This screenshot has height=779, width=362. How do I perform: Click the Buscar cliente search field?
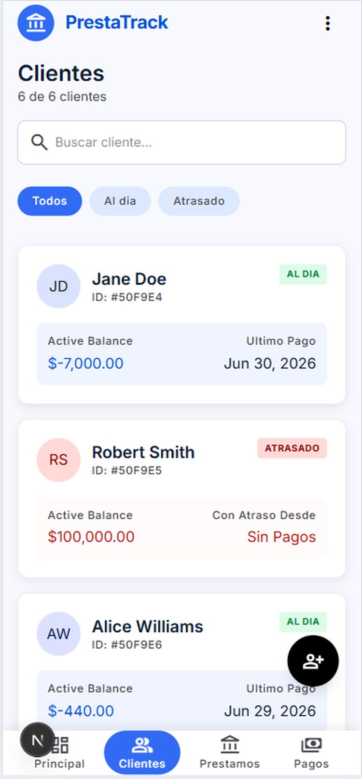pyautogui.click(x=181, y=142)
